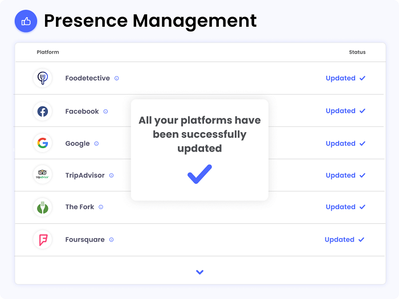399x299 pixels.
Task: Click the Facebook logo icon
Action: click(x=43, y=111)
